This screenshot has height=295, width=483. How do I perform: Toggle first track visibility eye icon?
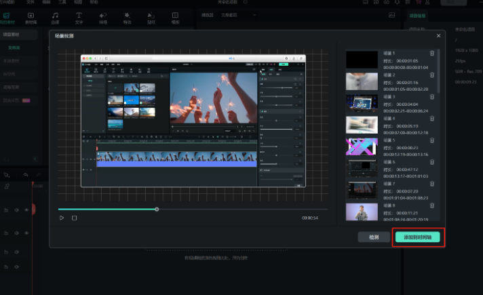click(26, 210)
